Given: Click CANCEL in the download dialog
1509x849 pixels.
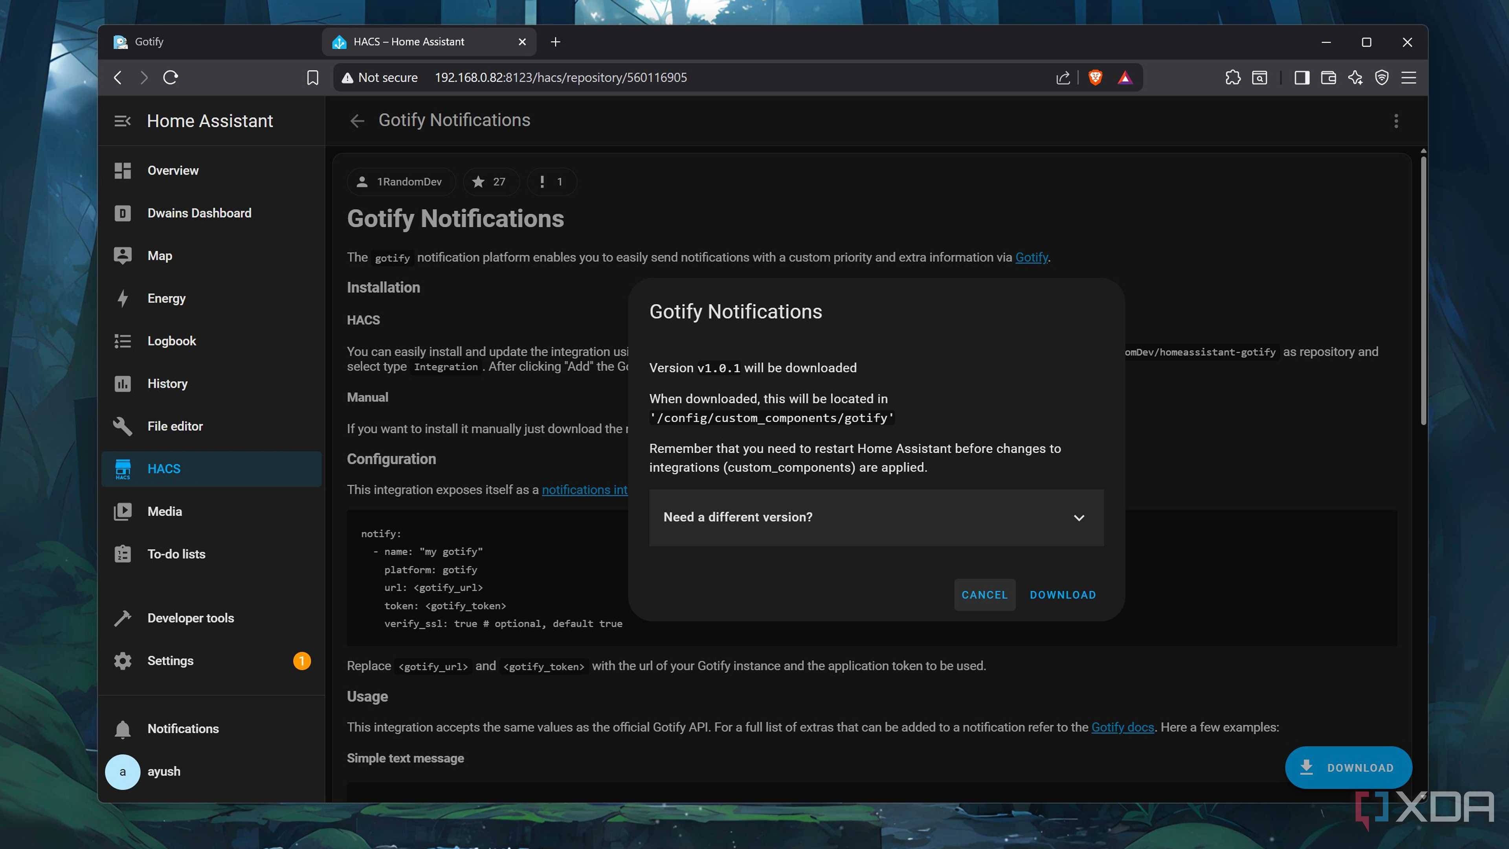Looking at the screenshot, I should [x=984, y=595].
